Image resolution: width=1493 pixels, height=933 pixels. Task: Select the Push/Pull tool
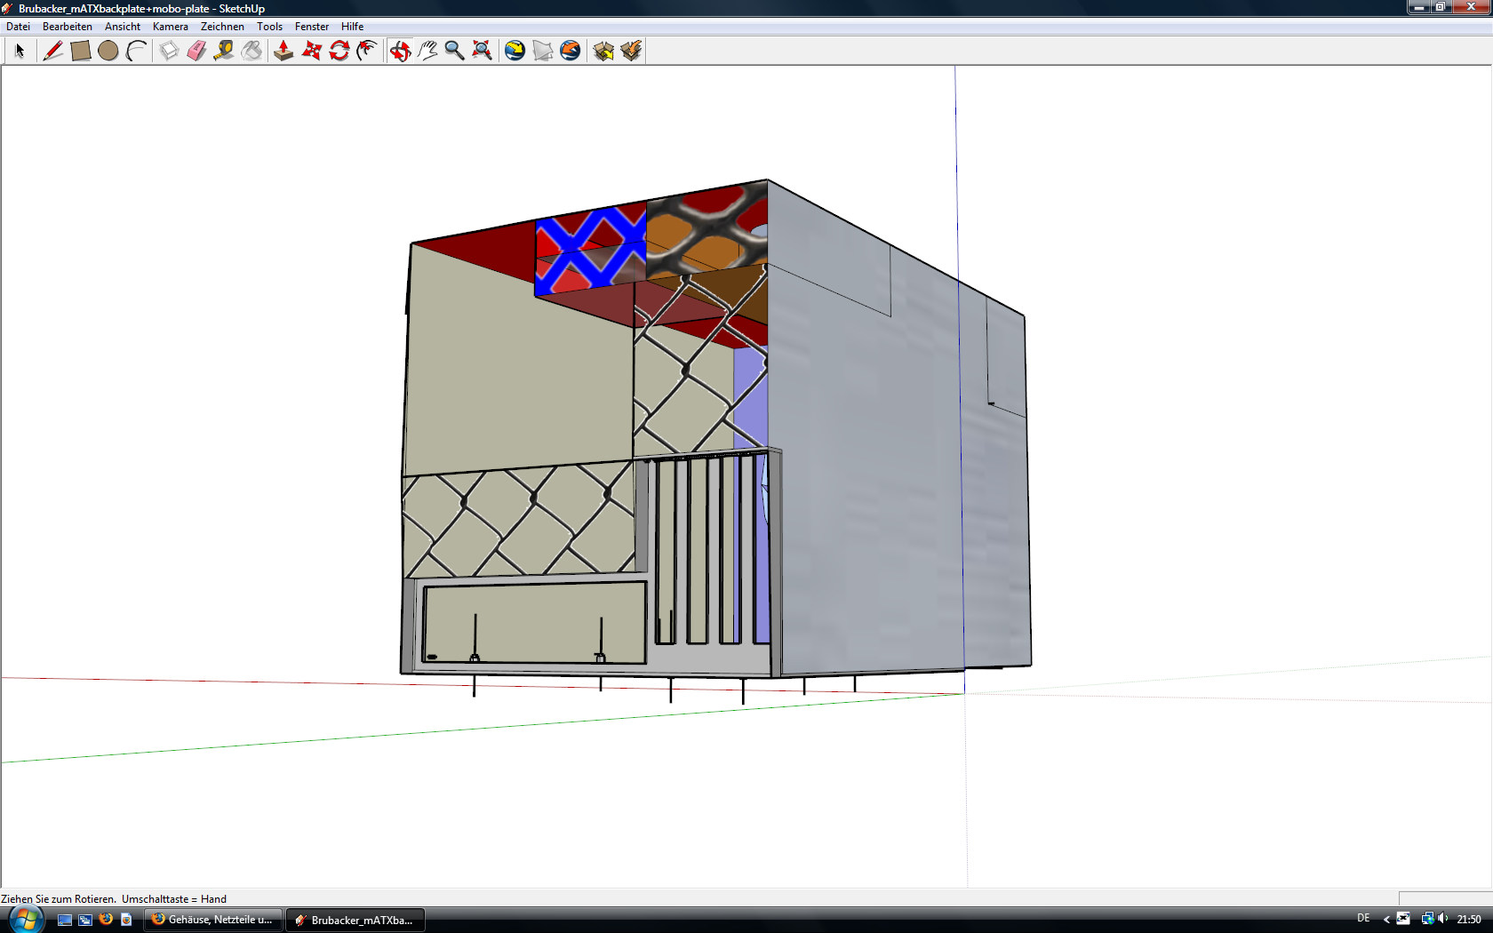point(283,51)
